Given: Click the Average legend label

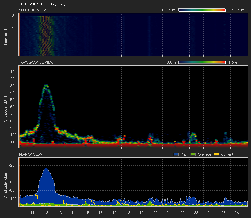Looking at the screenshot, I should [x=204, y=154].
